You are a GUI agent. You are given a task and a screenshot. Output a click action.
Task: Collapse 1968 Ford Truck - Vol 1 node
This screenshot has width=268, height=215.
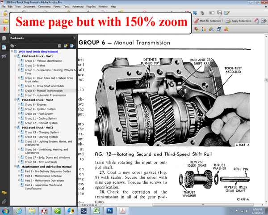pos(15,56)
